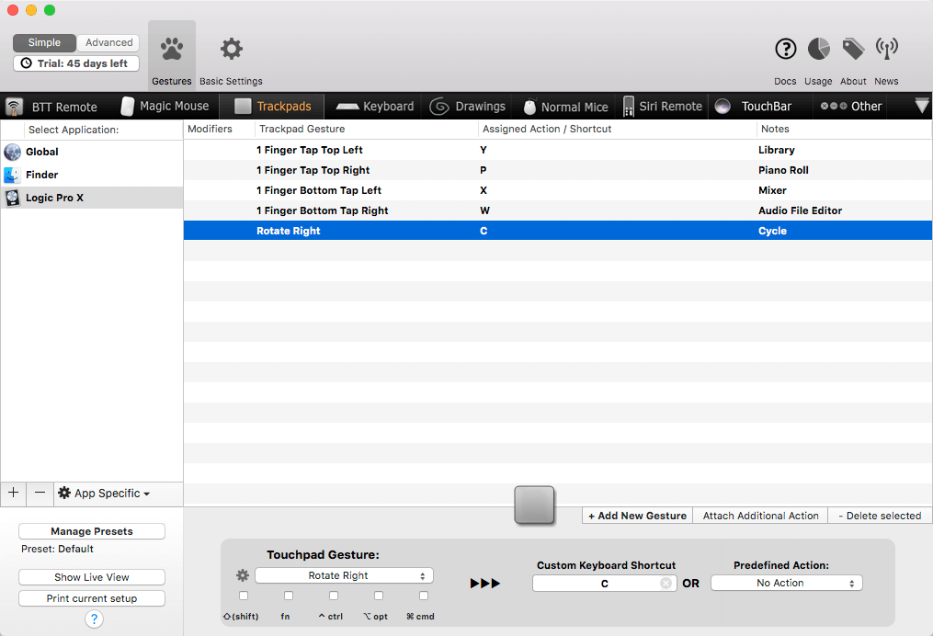Open the Predefined Action dropdown

787,583
